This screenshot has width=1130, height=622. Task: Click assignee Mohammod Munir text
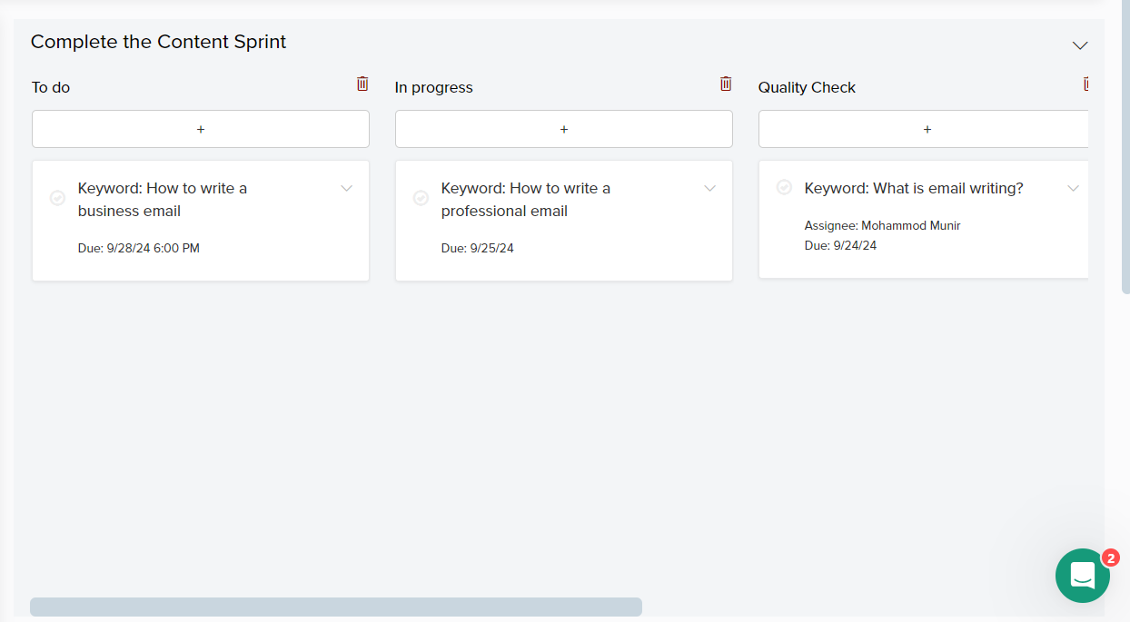[882, 225]
